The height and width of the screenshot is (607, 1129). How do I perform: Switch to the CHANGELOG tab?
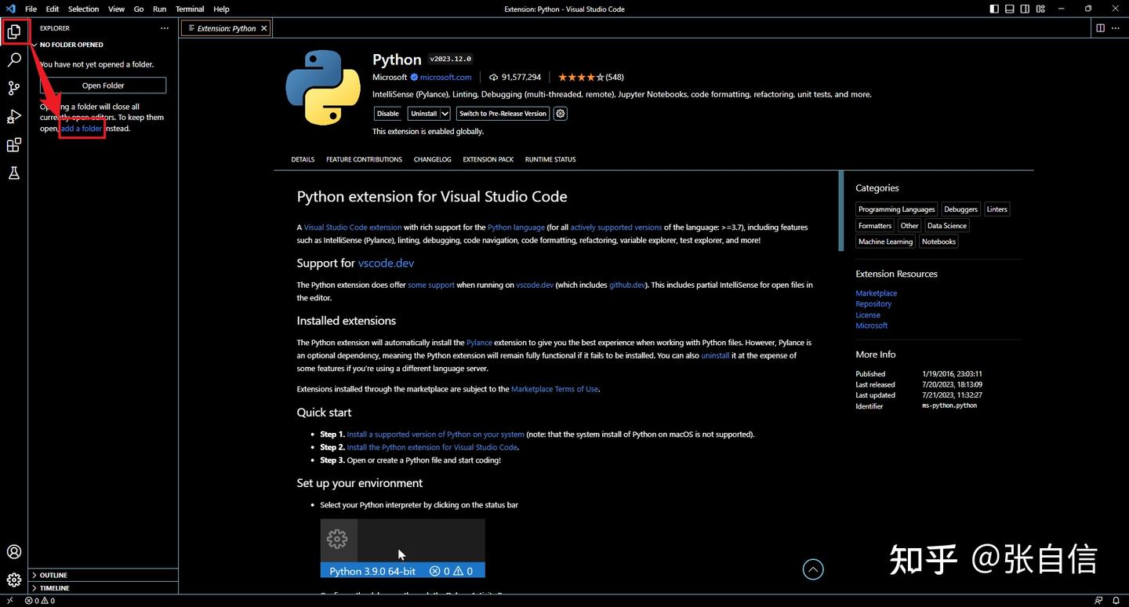pyautogui.click(x=432, y=159)
